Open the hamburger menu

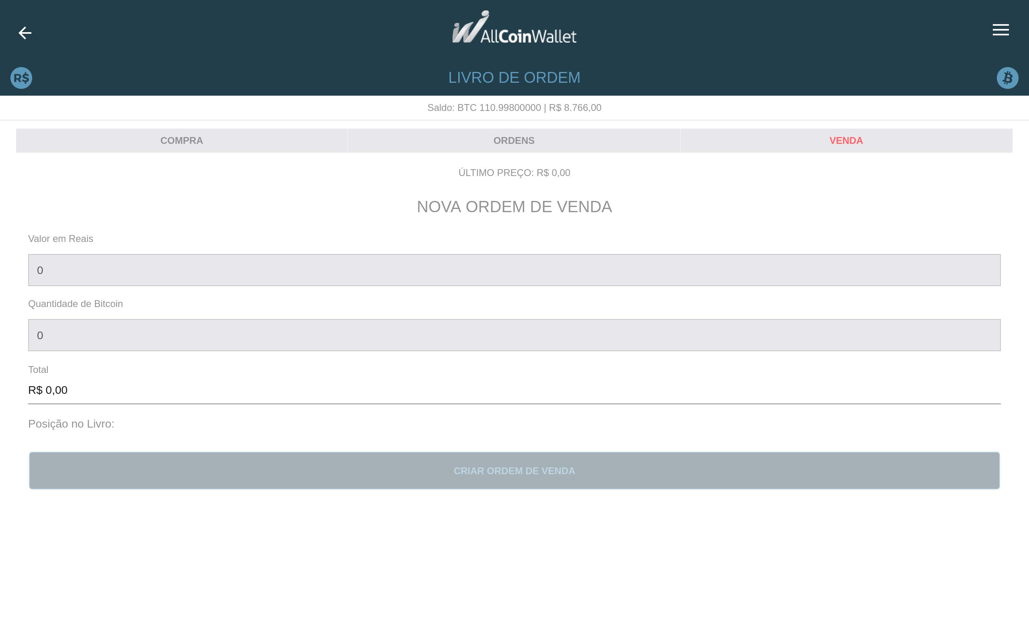tap(1000, 30)
